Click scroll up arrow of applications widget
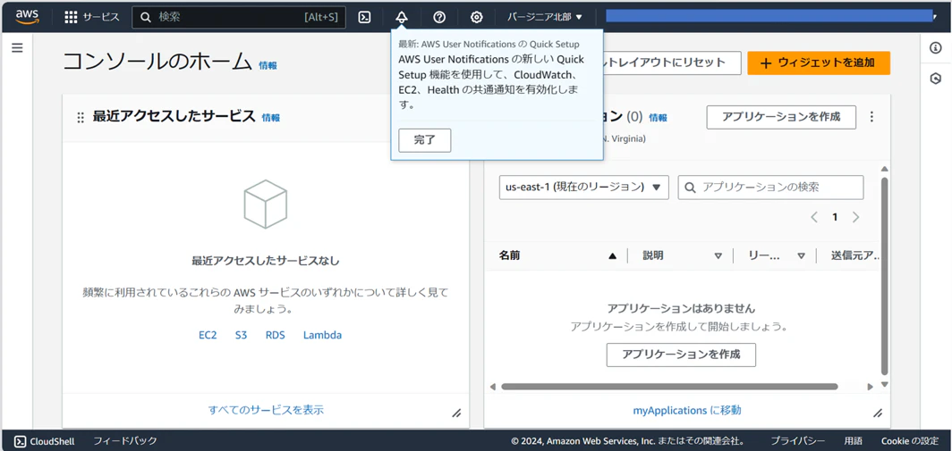 (885, 169)
